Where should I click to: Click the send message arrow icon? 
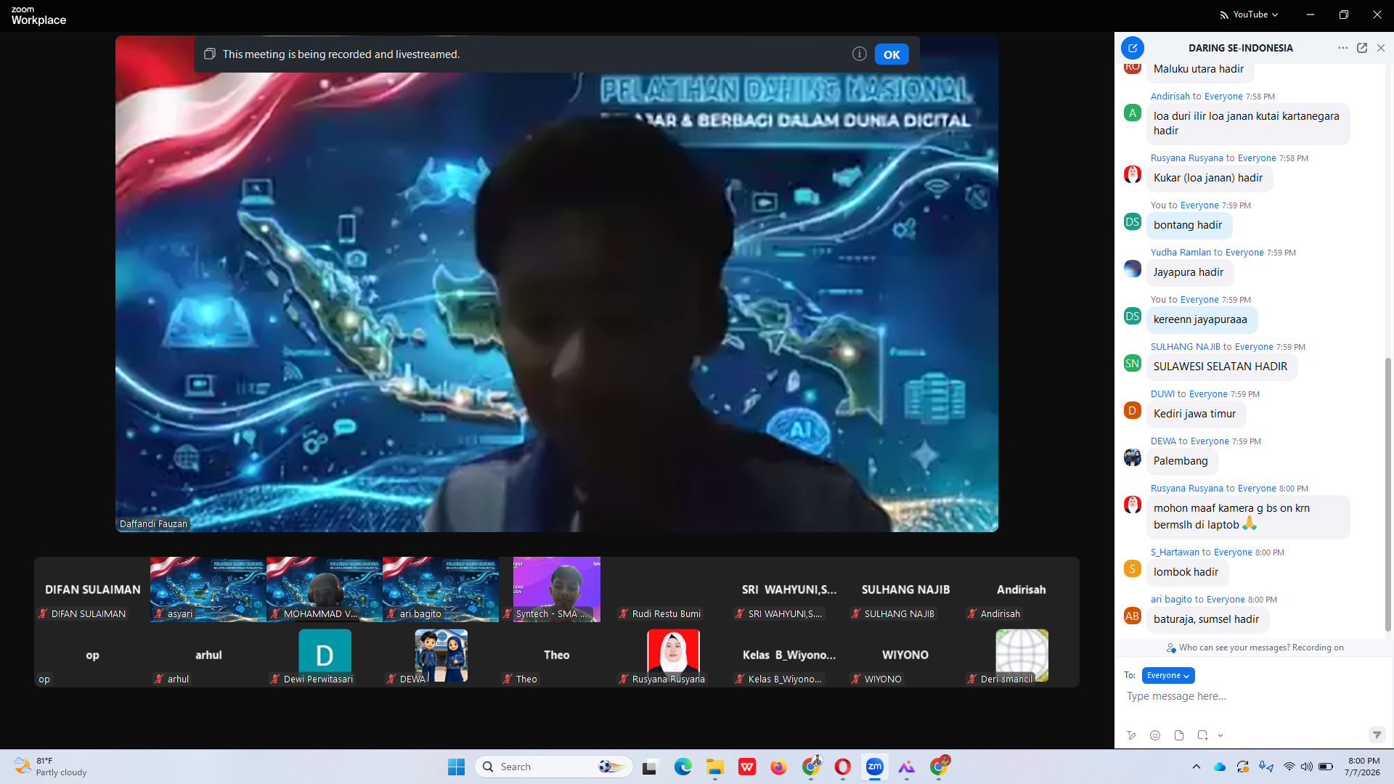coord(1377,735)
